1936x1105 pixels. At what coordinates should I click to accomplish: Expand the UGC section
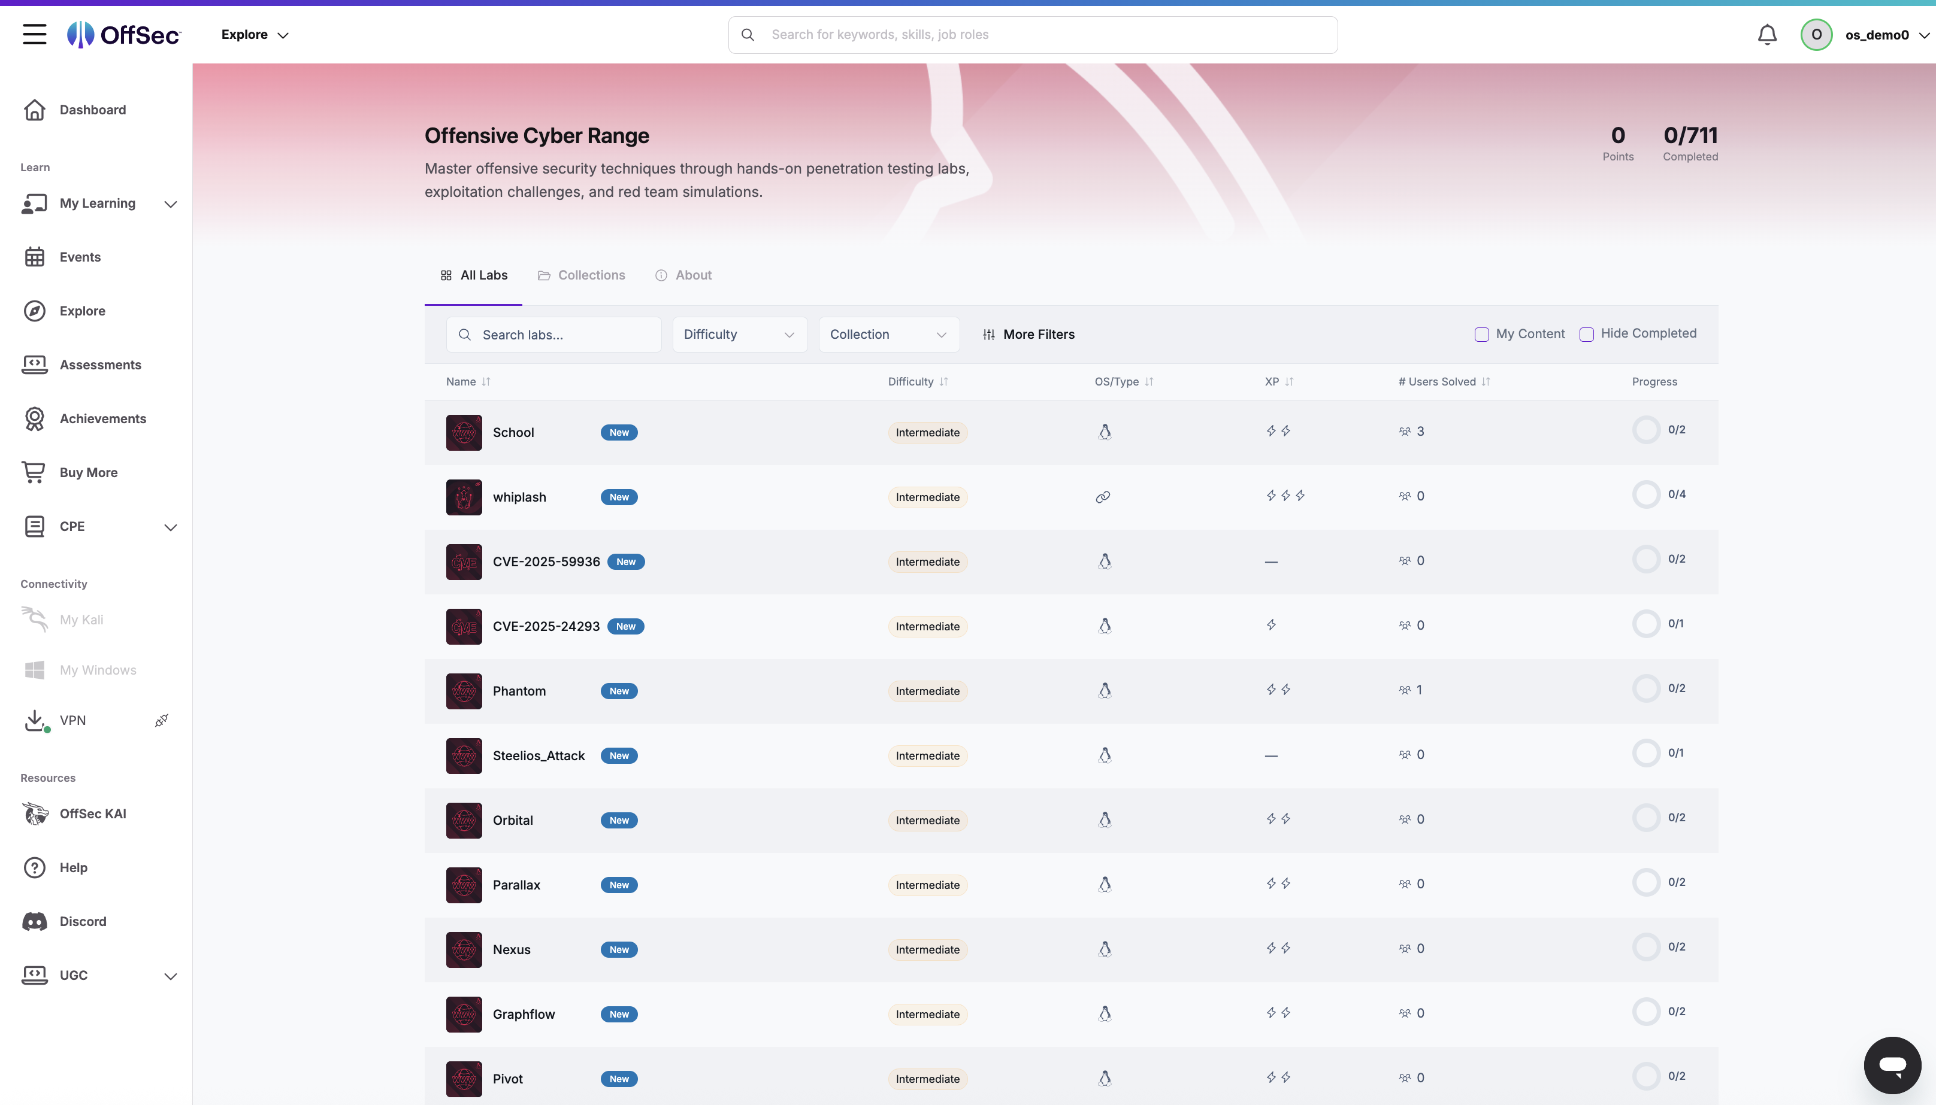tap(171, 977)
